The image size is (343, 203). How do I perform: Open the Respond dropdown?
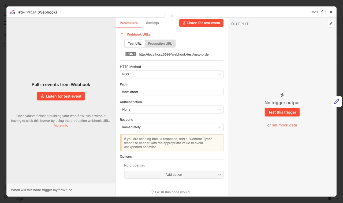coord(171,127)
